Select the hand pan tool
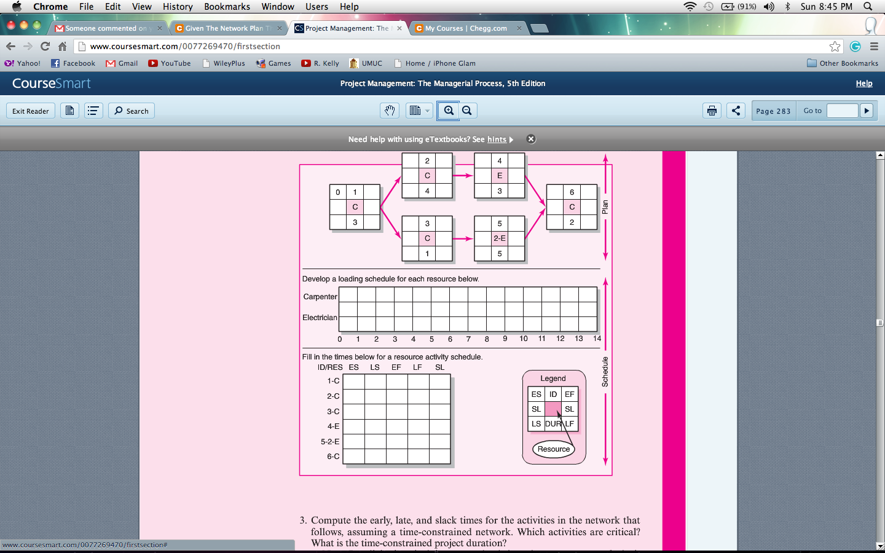The width and height of the screenshot is (885, 553). tap(390, 111)
